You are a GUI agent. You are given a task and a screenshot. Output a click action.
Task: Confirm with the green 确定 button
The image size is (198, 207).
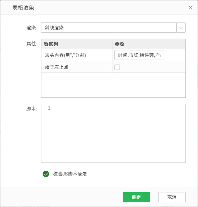tap(136, 197)
